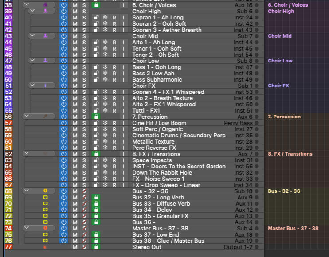Viewport: 329px width, 257px height.
Task: Mute the Tenor 1 - Ooh Soft track
Action: click(75, 49)
